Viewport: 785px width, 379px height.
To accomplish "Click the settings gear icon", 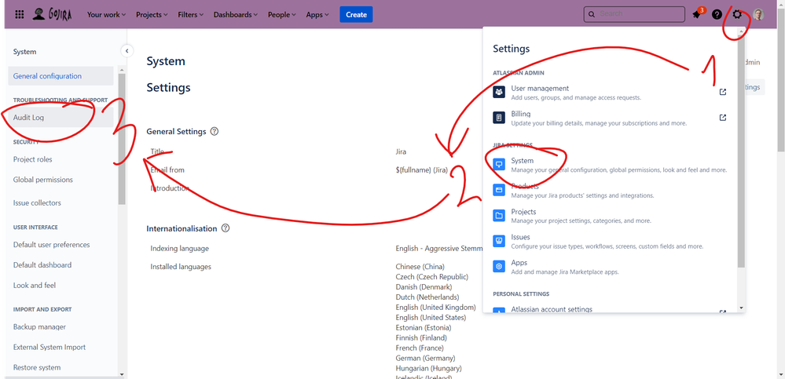I will pyautogui.click(x=737, y=14).
